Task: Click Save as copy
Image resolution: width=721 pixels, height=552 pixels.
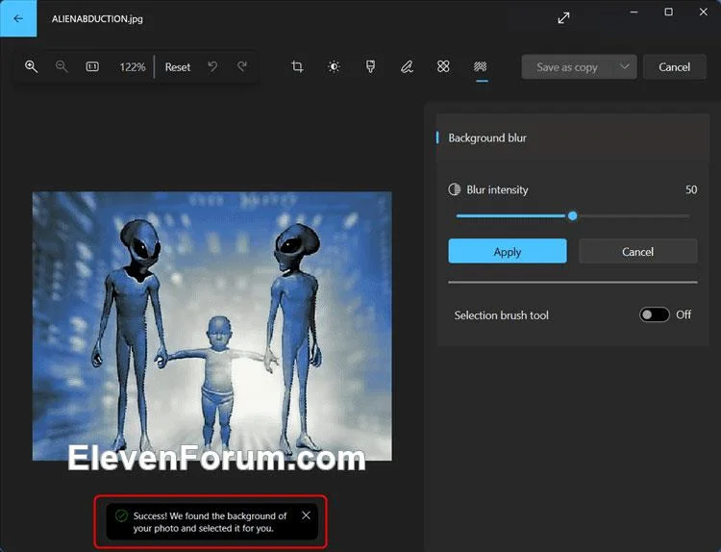Action: click(x=567, y=67)
